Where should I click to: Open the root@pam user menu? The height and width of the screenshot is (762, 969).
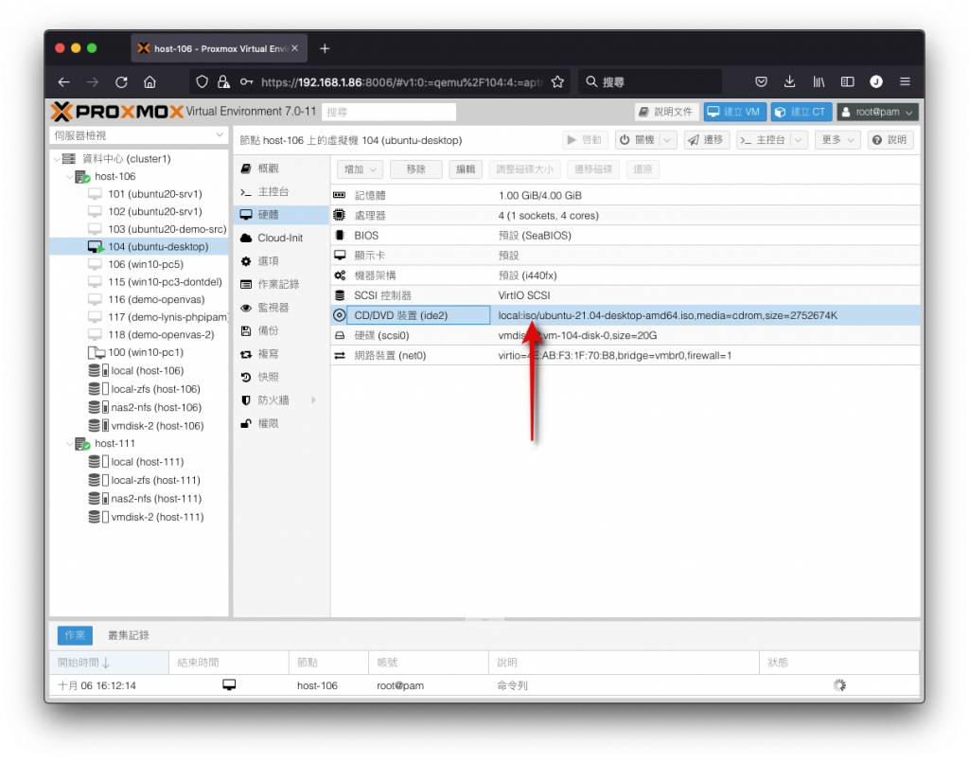pyautogui.click(x=877, y=112)
